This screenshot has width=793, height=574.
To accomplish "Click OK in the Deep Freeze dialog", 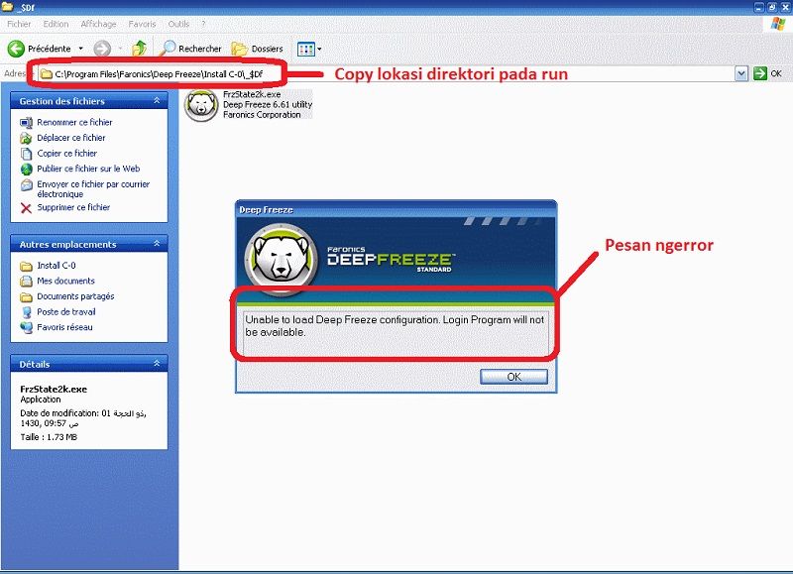I will click(x=513, y=377).
